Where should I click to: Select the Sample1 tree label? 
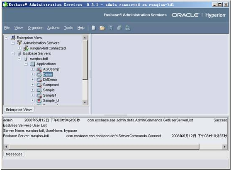click(49, 95)
